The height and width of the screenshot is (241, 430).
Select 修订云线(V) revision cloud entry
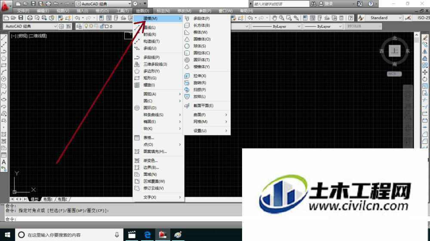(x=158, y=188)
